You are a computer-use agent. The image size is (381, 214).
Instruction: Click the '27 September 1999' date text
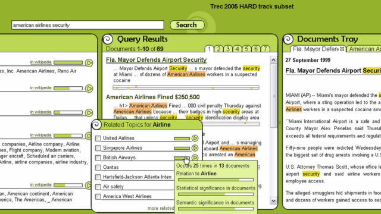[308, 60]
